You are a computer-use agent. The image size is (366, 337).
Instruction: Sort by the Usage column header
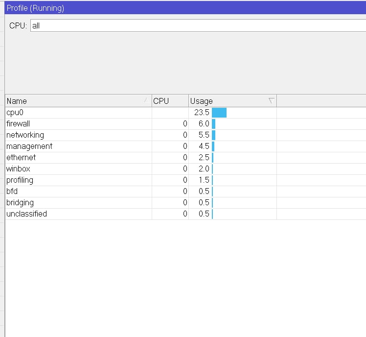[x=232, y=101]
